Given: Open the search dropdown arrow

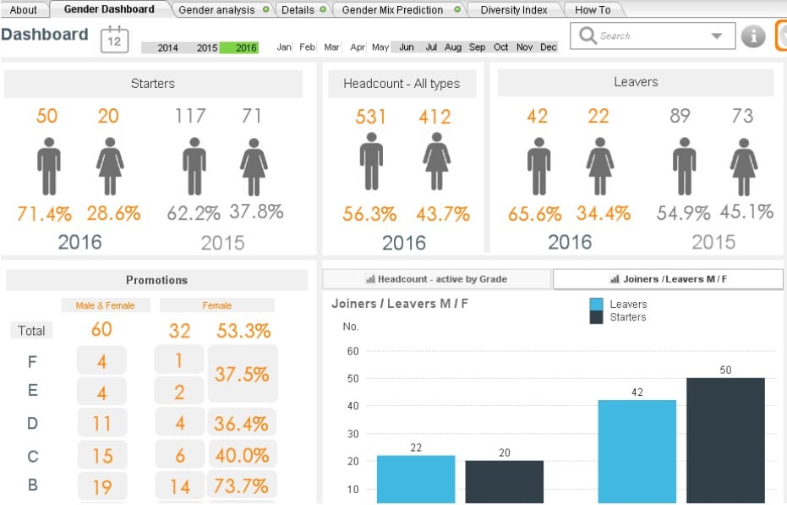Looking at the screenshot, I should 717,36.
